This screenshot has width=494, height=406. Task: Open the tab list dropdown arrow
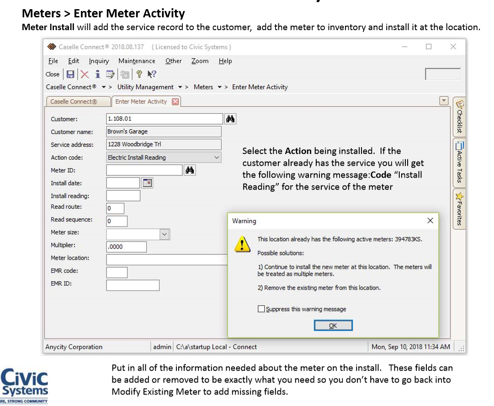click(444, 101)
